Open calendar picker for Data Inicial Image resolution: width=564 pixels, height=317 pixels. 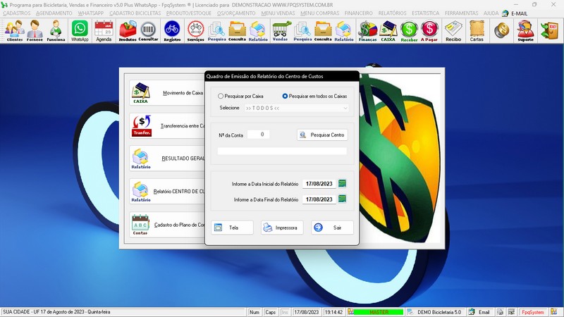point(343,184)
